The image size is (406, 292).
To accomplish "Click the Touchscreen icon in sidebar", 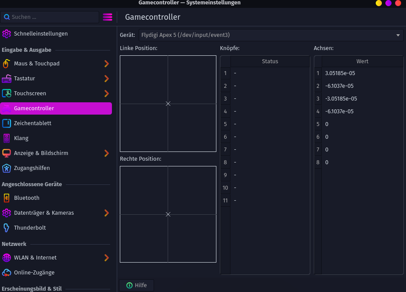I will [x=6, y=94].
